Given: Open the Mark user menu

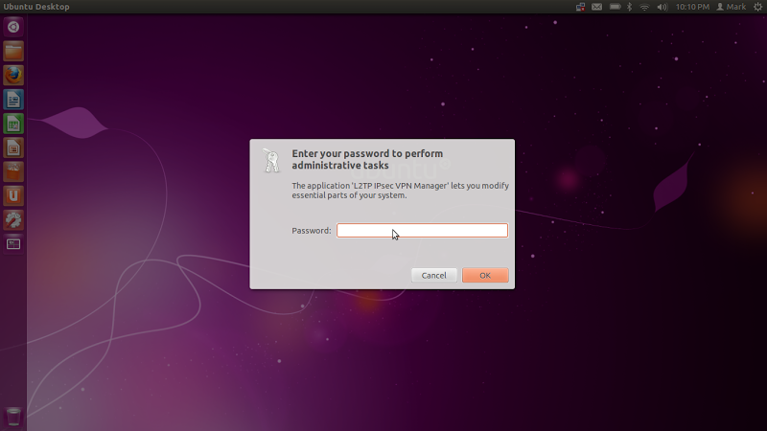Looking at the screenshot, I should [x=732, y=7].
